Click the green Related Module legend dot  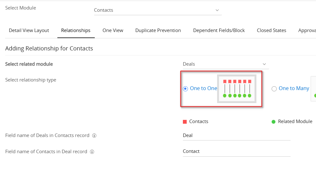(274, 122)
